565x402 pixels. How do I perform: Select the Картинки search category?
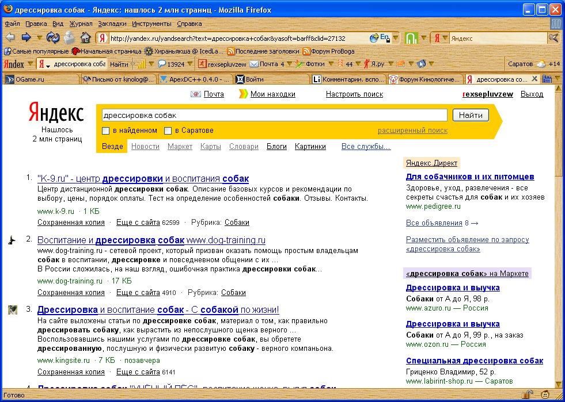pyautogui.click(x=310, y=147)
